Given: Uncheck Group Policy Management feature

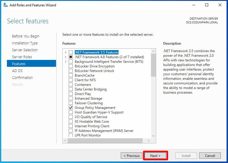Looking at the screenshot, I should [x=71, y=108].
